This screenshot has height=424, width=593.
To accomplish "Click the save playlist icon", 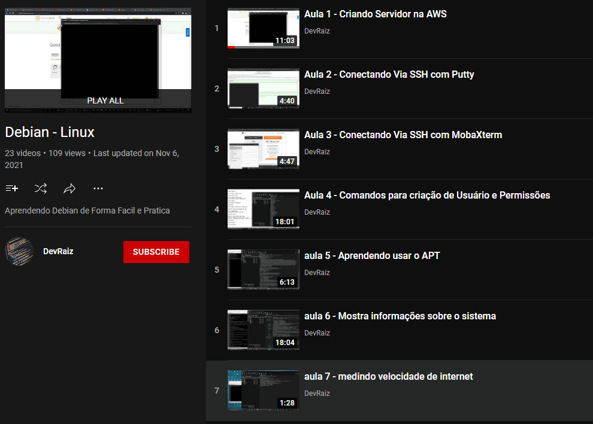I will [x=12, y=188].
